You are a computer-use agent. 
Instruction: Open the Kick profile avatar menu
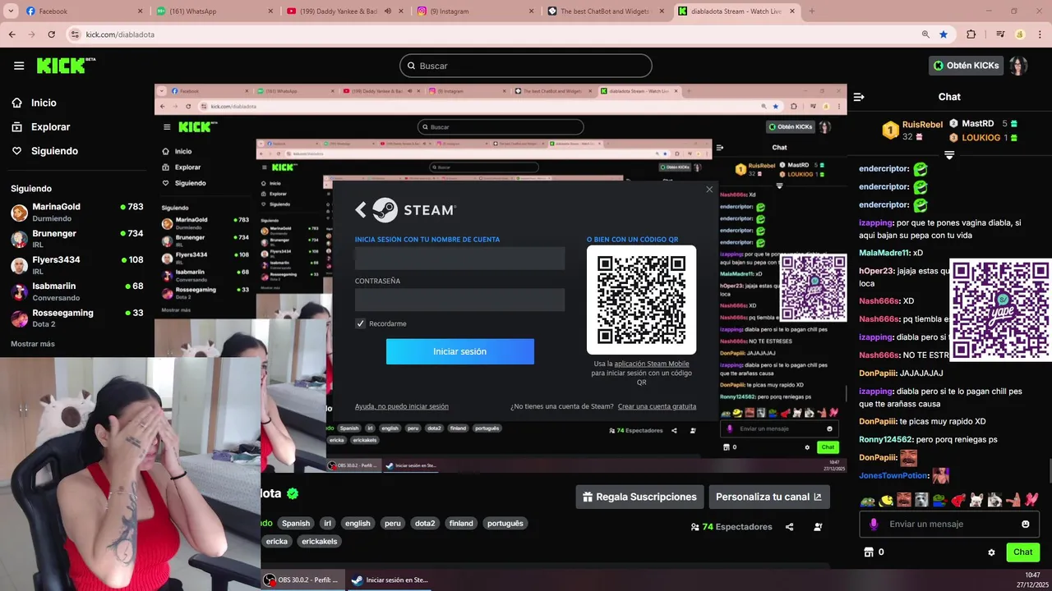(1018, 66)
